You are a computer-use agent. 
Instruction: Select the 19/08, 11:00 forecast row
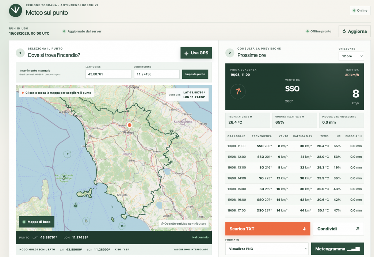coord(295,146)
